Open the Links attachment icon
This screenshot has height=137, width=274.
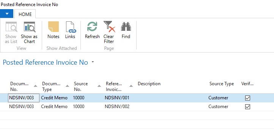tap(71, 27)
